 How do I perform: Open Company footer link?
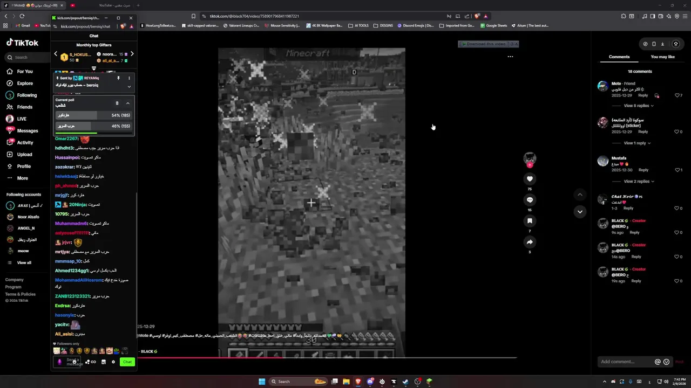15,280
